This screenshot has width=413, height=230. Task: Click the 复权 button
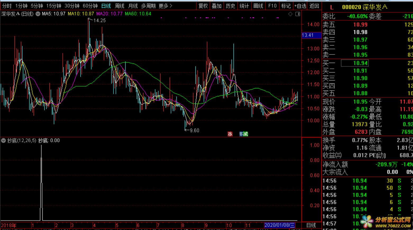click(203, 6)
